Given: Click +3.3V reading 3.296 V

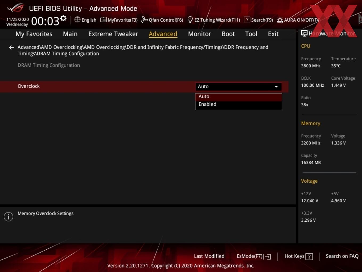Looking at the screenshot, I should tap(308, 220).
